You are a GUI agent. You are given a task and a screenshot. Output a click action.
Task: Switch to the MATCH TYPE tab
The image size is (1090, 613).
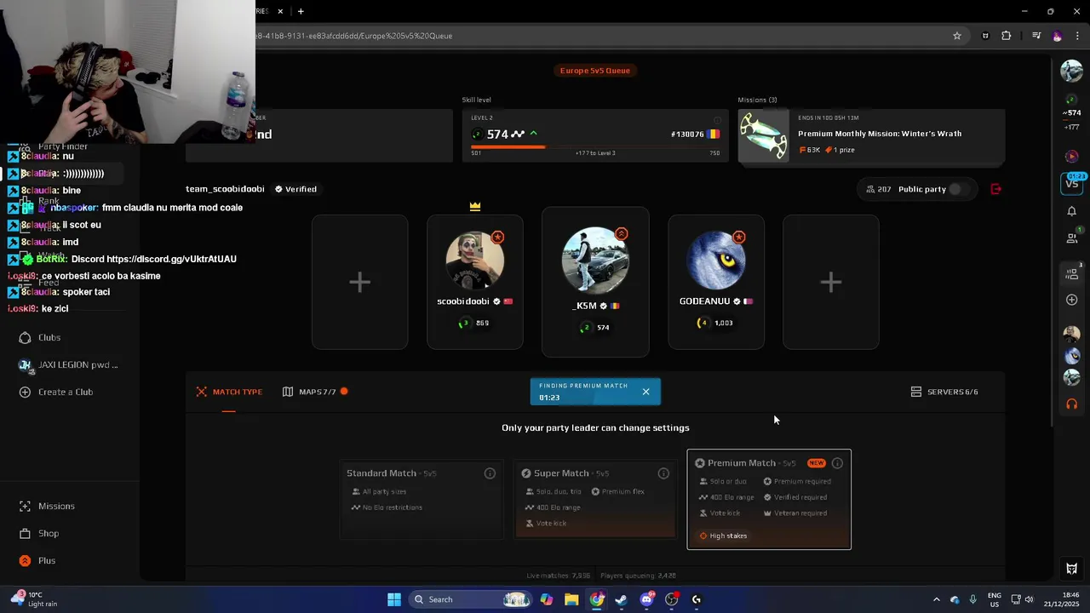click(229, 392)
